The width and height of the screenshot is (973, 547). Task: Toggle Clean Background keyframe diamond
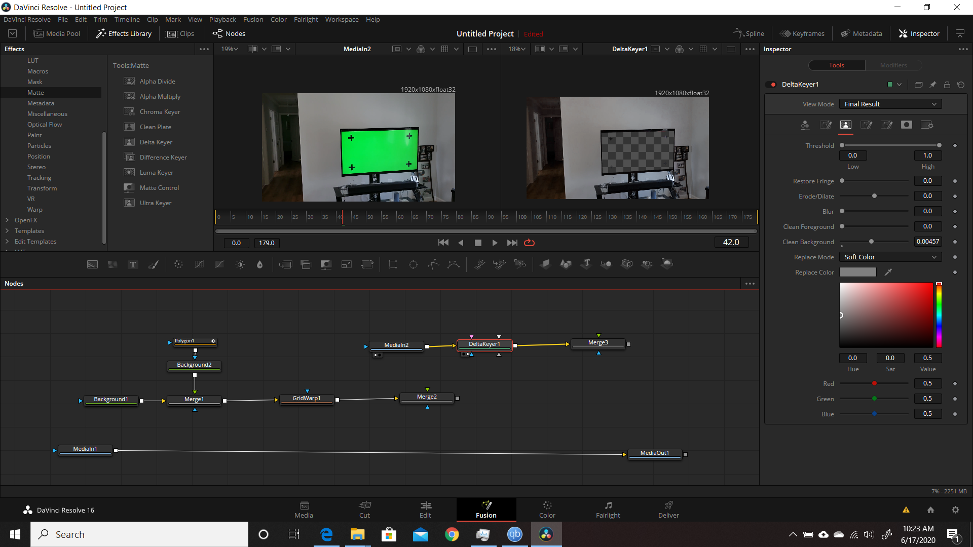tap(955, 242)
